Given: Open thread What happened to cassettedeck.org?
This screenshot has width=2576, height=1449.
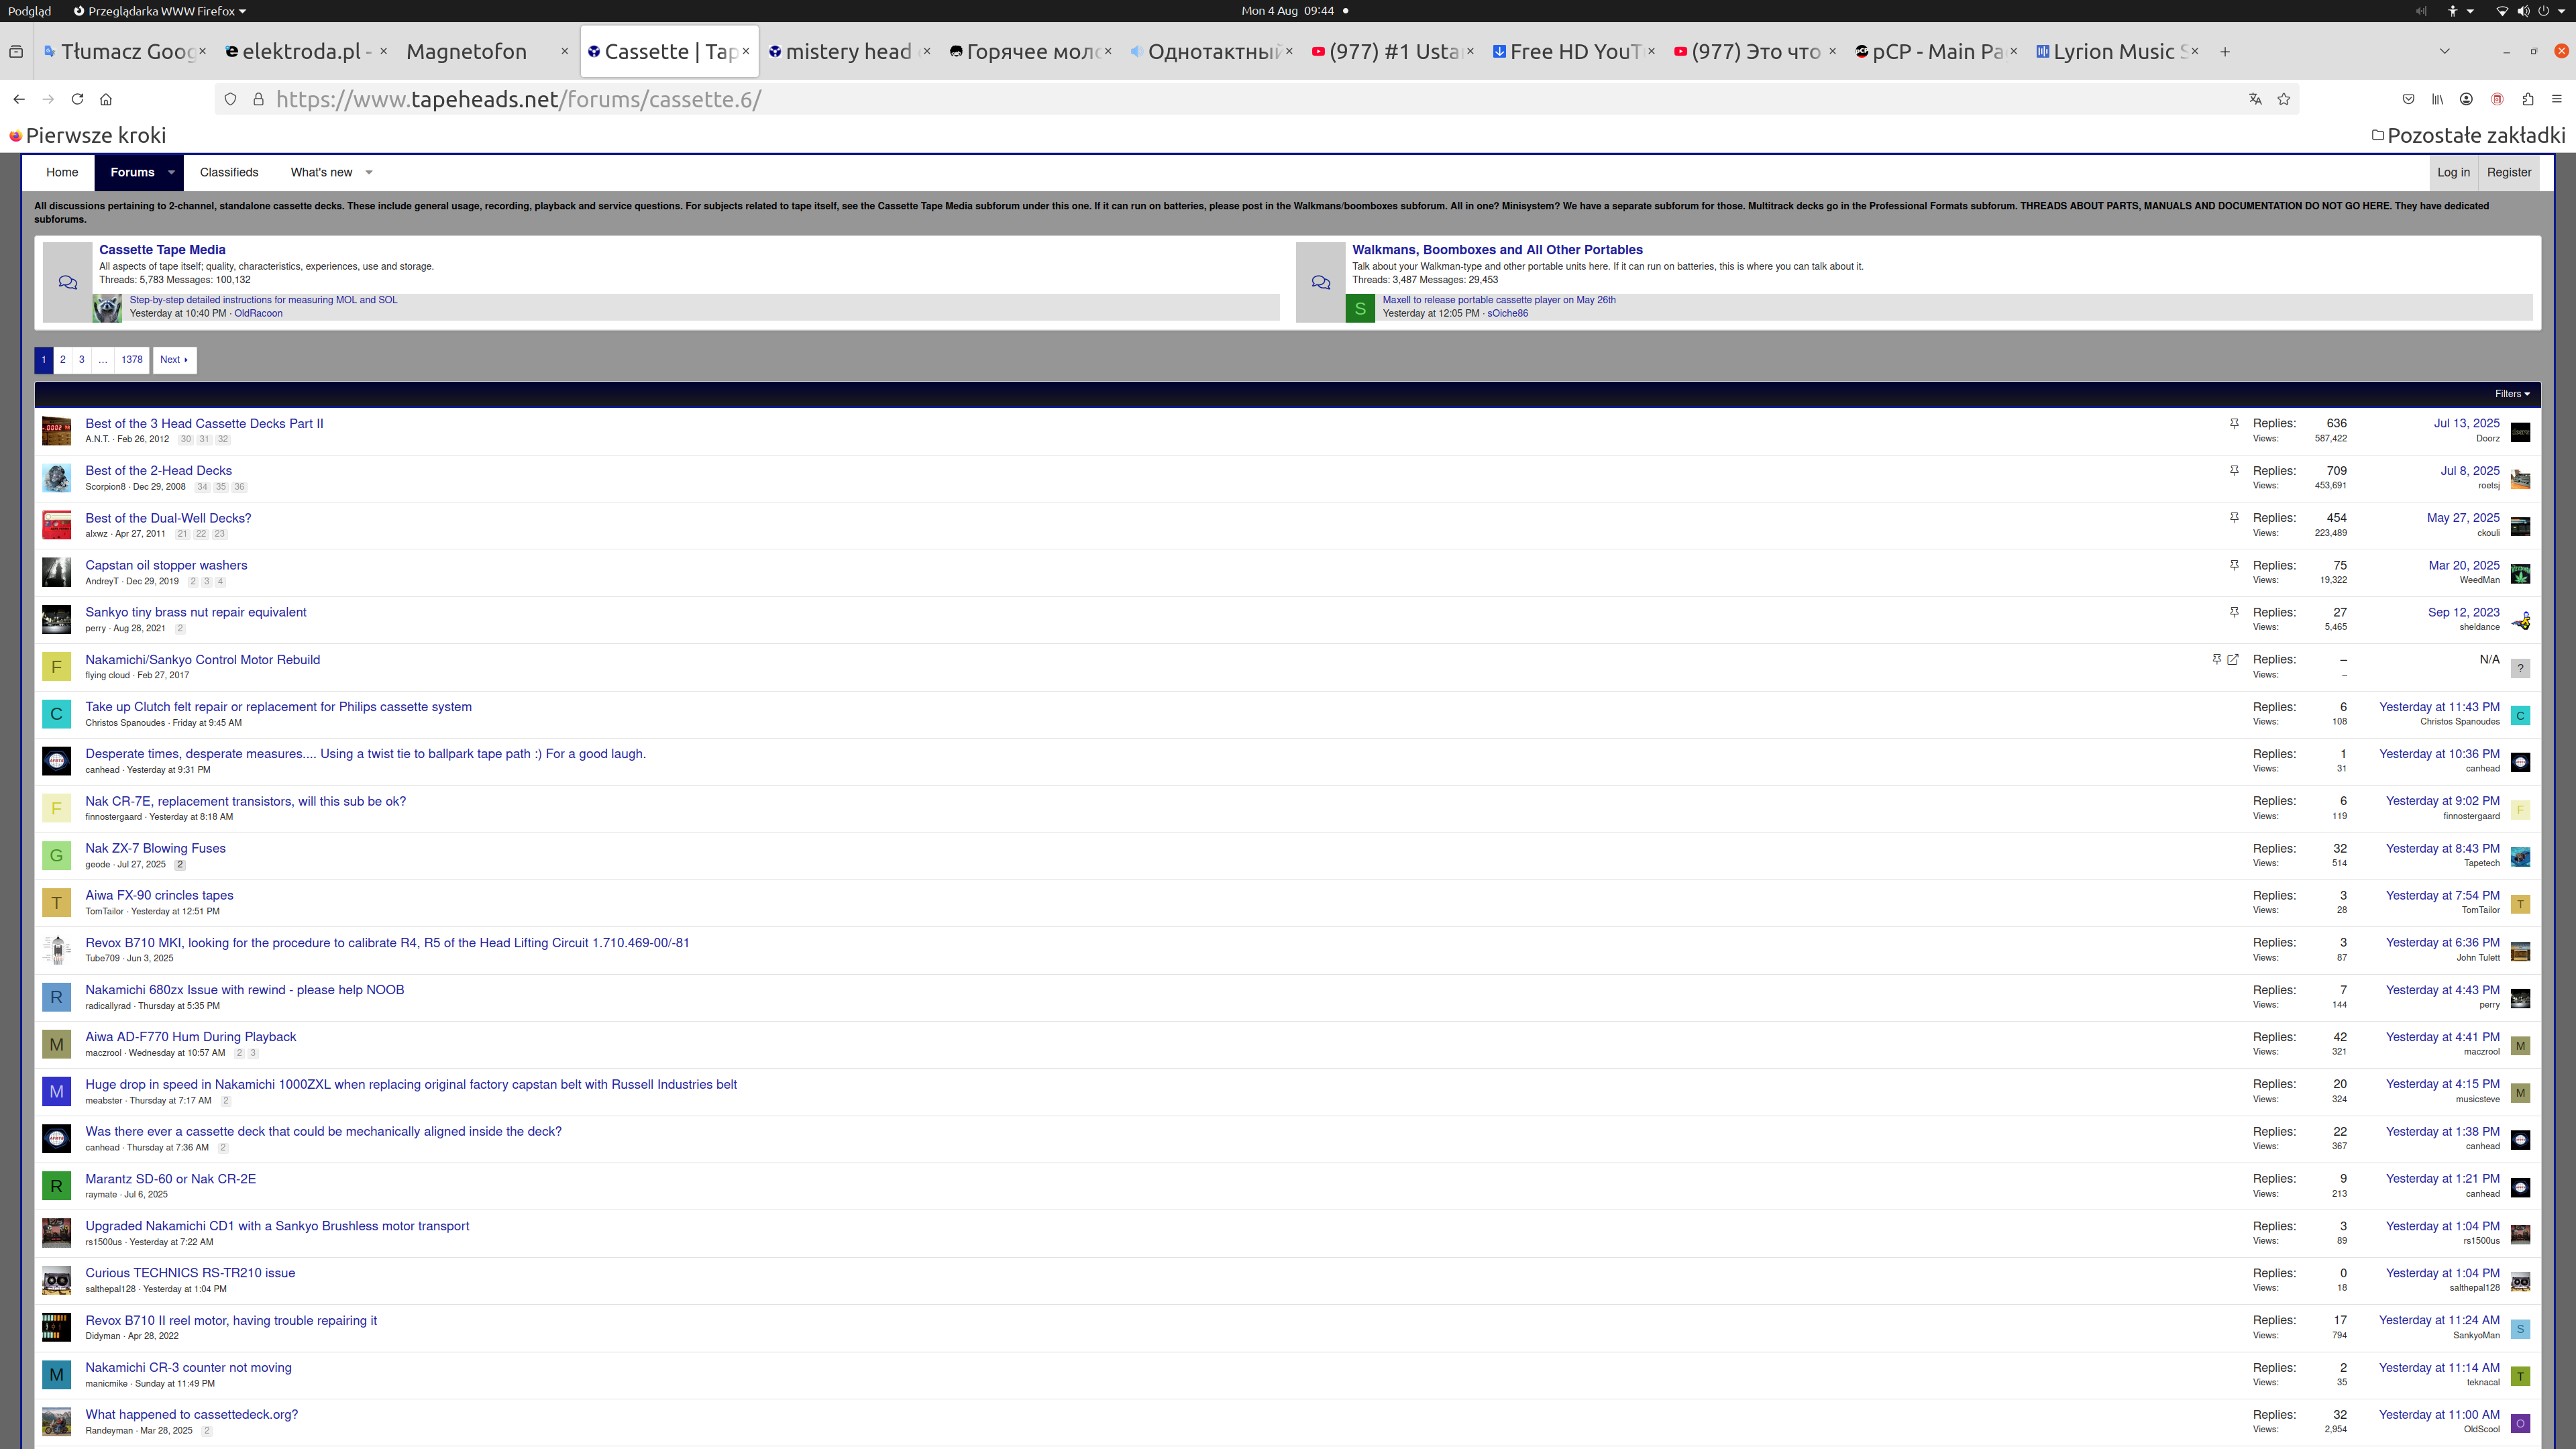Looking at the screenshot, I should click(x=191, y=1415).
